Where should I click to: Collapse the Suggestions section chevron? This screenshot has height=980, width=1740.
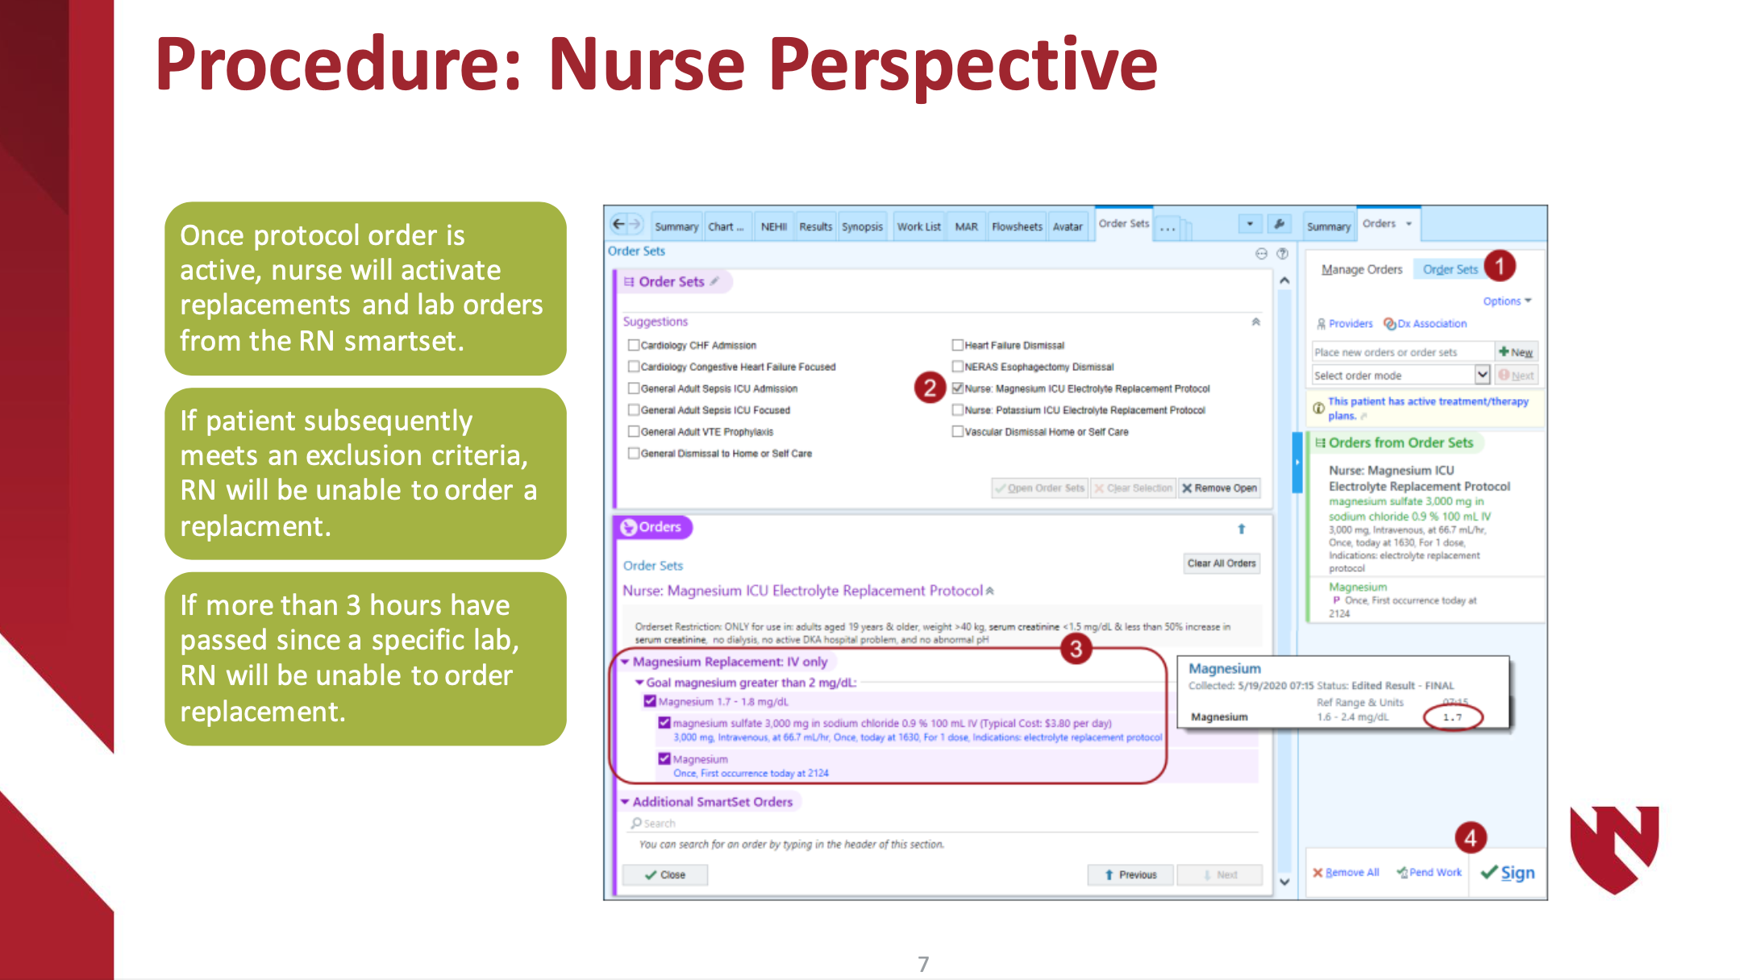1255,322
